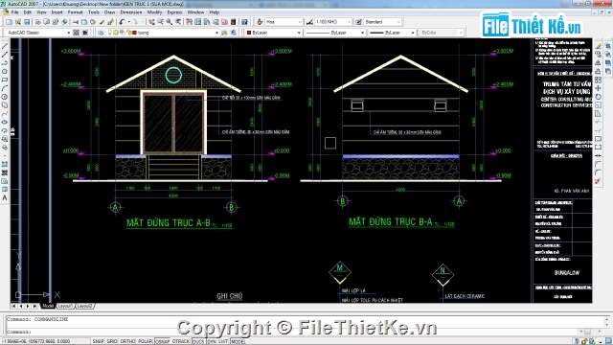Open the Tool Palettes icon
This screenshot has width=613, height=345.
tap(207, 22)
